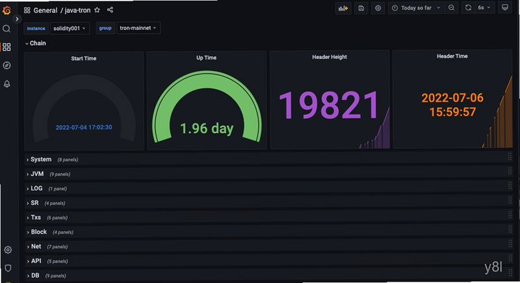Grab the JVM row drag handle
Image resolution: width=520 pixels, height=283 pixels.
pos(510,171)
